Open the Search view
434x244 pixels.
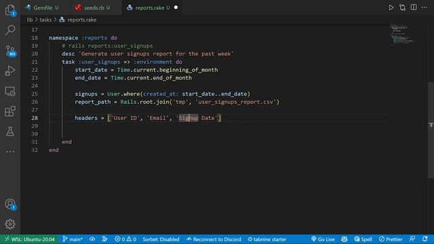[10, 30]
